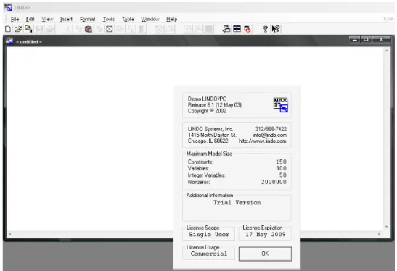Click the Send window to back icon
397x271 pixels.
tap(226, 29)
